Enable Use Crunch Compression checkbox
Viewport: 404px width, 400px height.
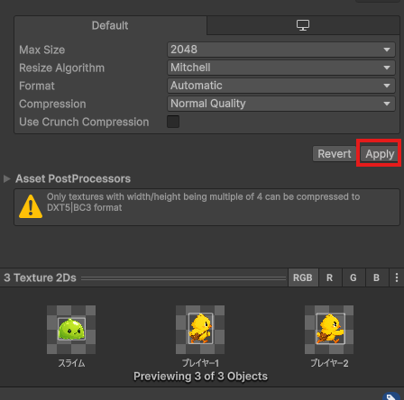[173, 122]
